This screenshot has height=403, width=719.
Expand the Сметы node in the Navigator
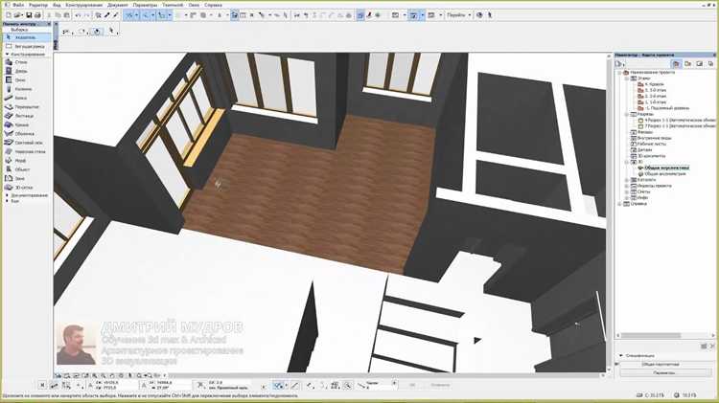coord(627,191)
